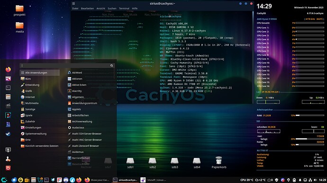Click the lock screen icon in the menu
Viewport: 327px width, 183px height.
click(8, 150)
